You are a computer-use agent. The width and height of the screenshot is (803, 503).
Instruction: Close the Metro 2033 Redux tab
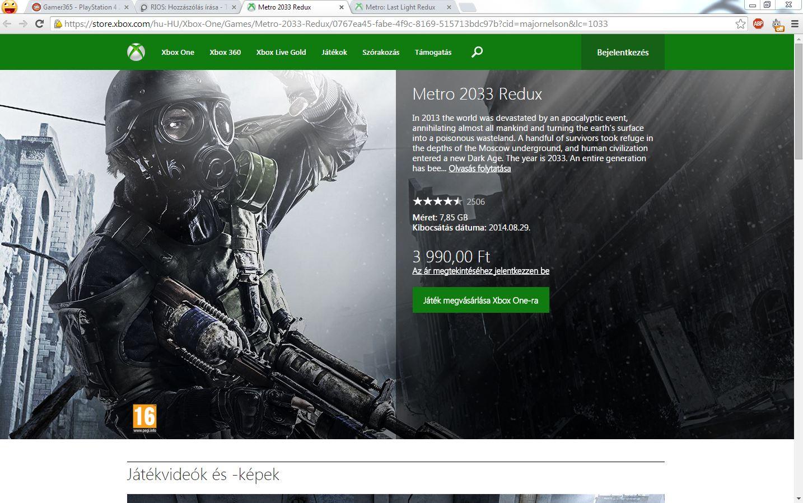tap(340, 7)
